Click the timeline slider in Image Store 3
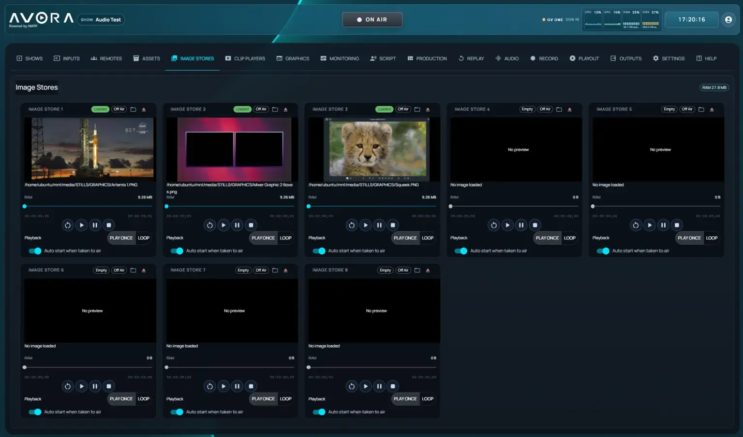Image resolution: width=743 pixels, height=437 pixels. pyautogui.click(x=372, y=207)
